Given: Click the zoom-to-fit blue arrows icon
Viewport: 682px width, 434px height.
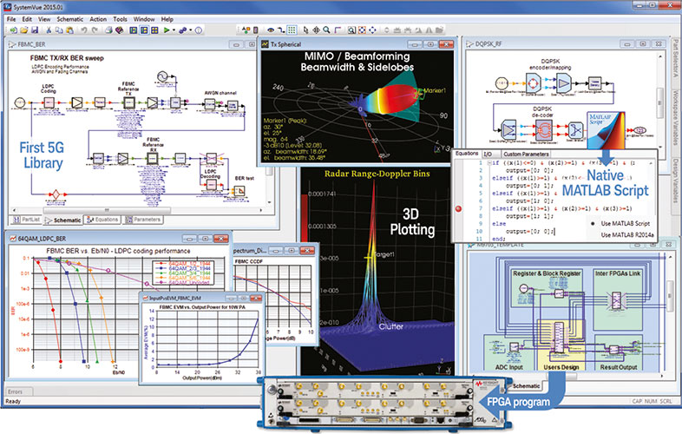Looking at the screenshot, I should (x=372, y=30).
